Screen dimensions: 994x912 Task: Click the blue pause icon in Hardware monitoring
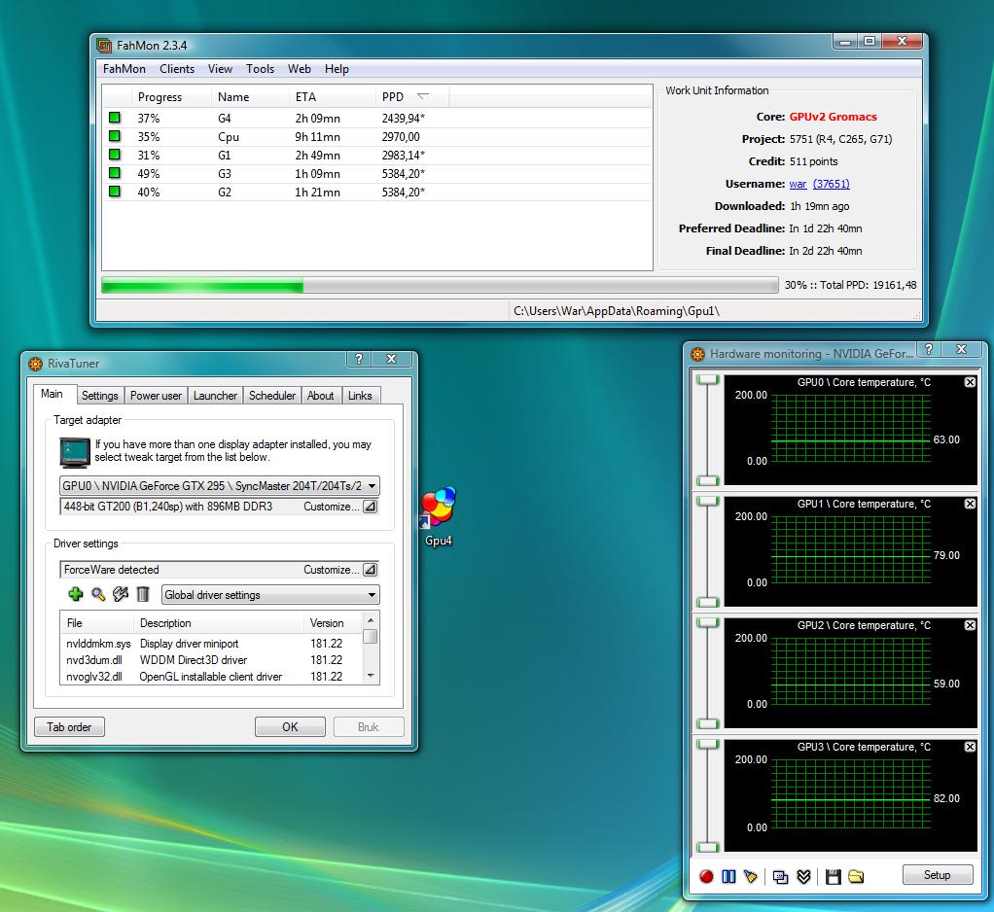click(728, 876)
